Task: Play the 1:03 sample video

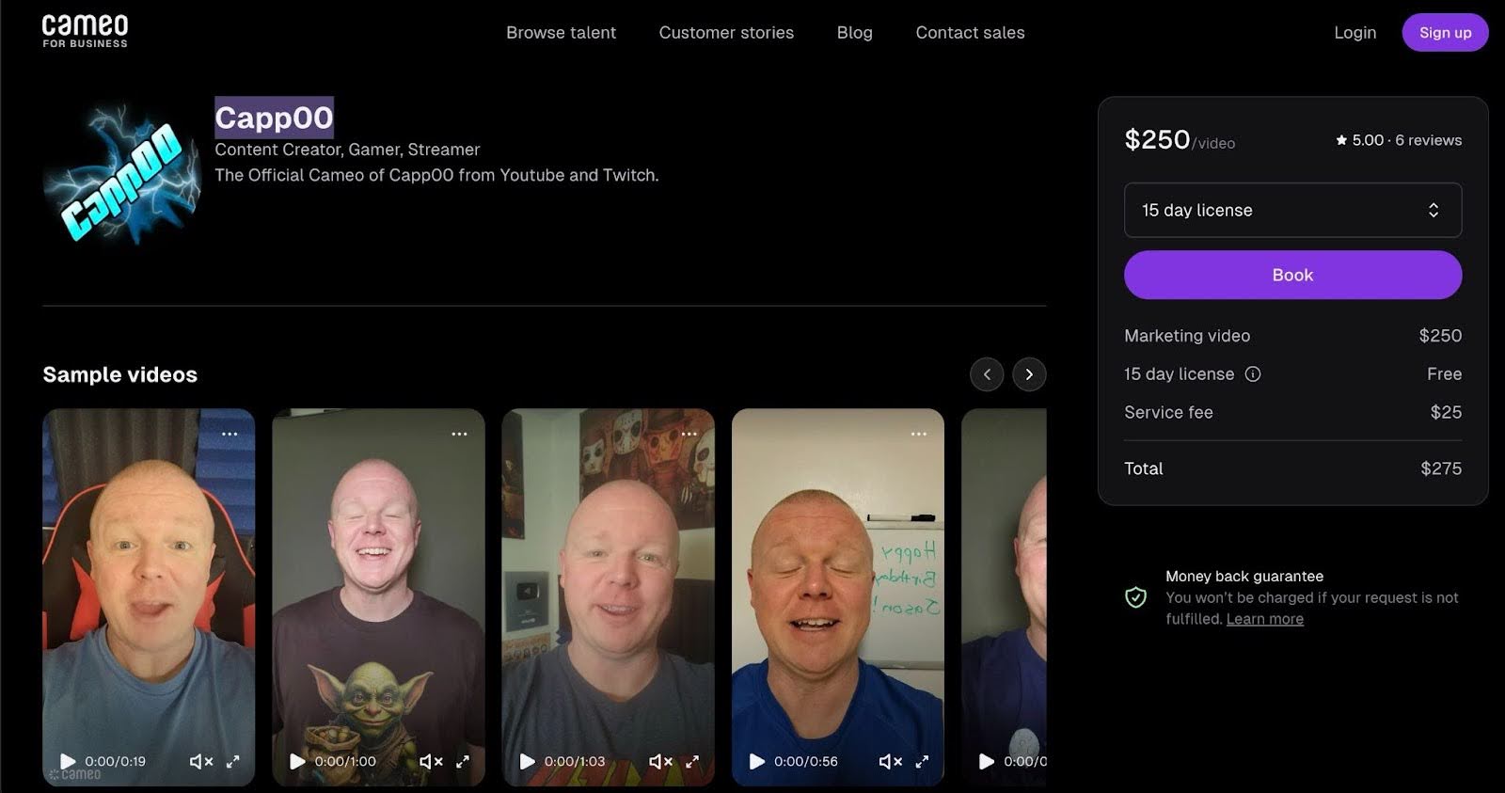Action: [x=527, y=761]
